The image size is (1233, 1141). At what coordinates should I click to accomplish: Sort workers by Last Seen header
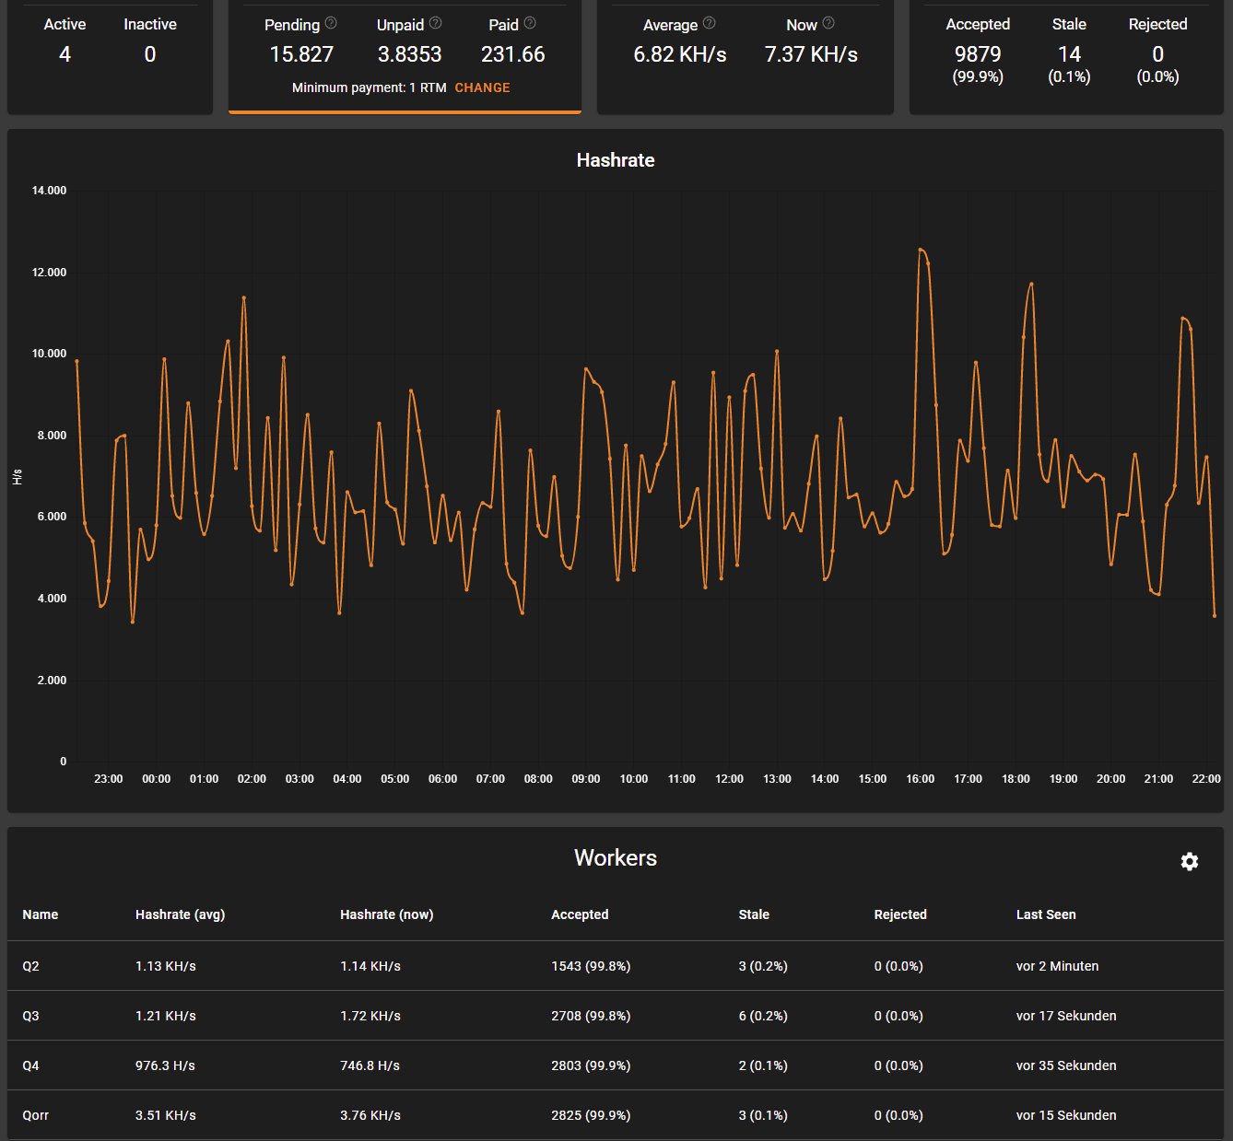1046,914
